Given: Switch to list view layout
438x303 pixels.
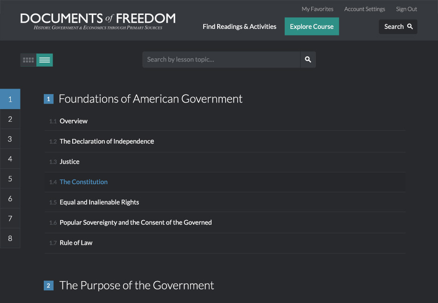Looking at the screenshot, I should click(x=45, y=60).
